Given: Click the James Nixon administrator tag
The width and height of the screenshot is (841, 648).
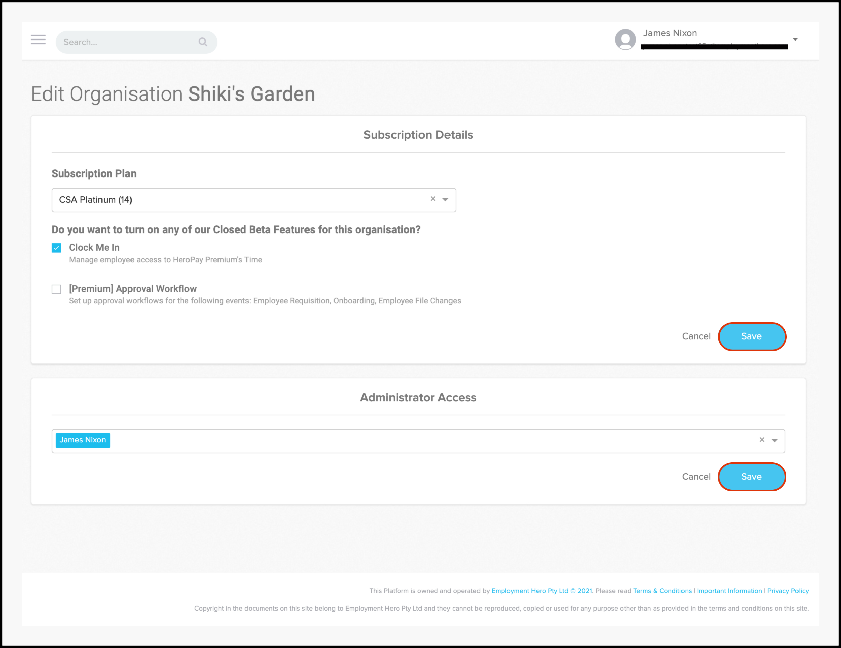Looking at the screenshot, I should click(82, 440).
